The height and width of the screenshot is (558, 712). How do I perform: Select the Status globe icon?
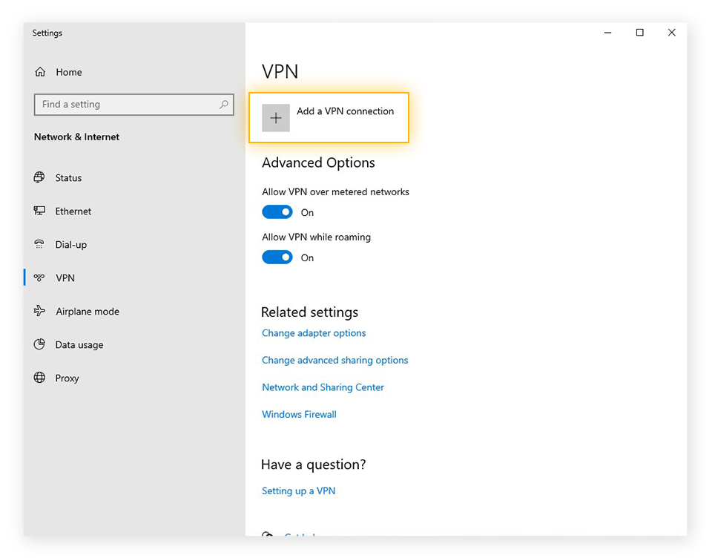tap(39, 177)
